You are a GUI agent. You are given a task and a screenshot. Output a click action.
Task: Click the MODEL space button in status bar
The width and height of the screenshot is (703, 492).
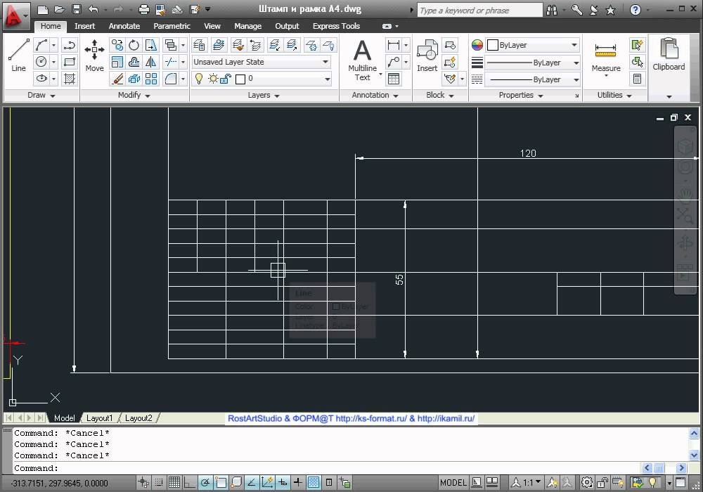tap(453, 483)
